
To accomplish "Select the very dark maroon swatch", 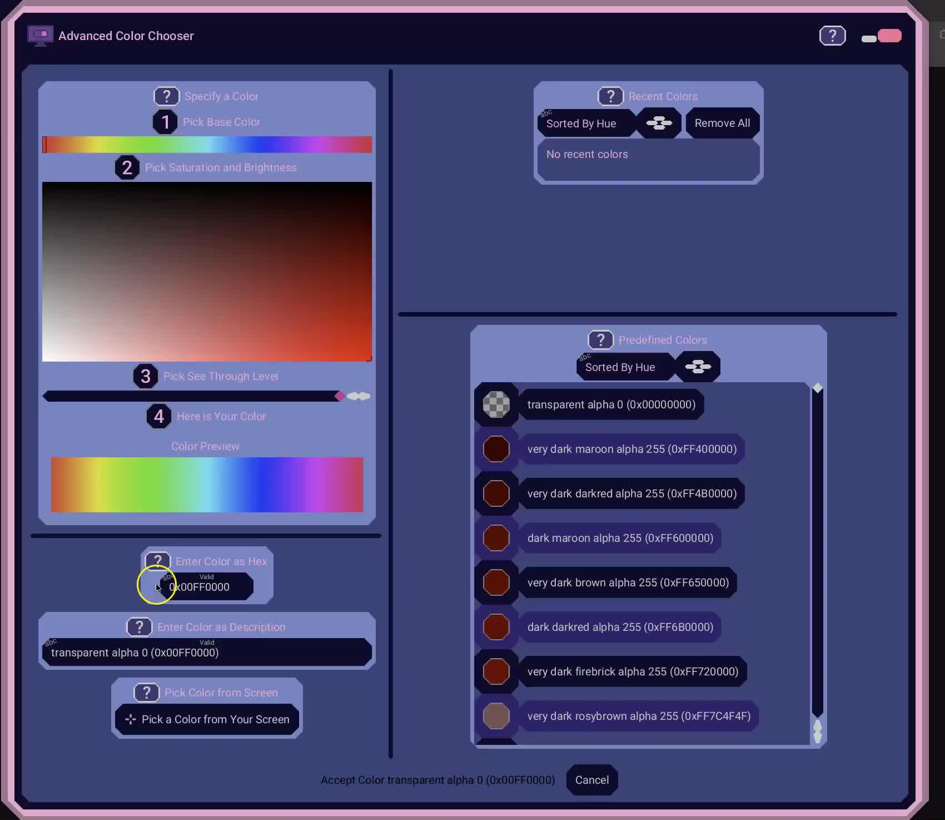I will (x=496, y=449).
